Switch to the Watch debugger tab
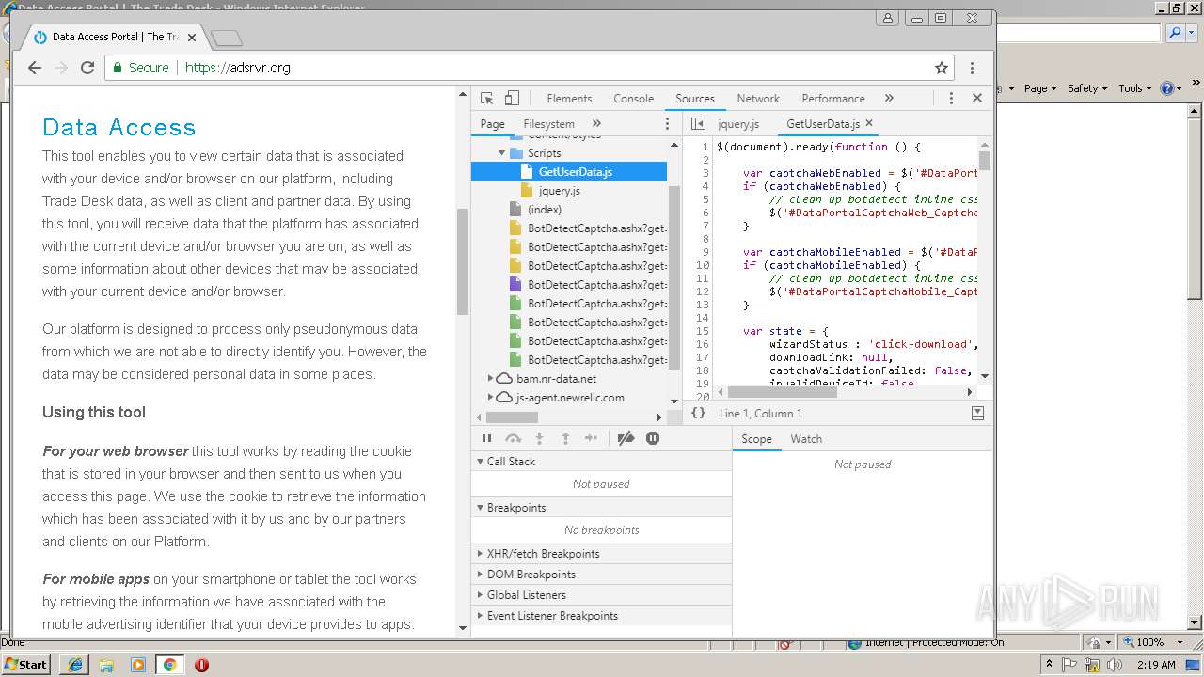This screenshot has height=677, width=1204. pos(806,439)
